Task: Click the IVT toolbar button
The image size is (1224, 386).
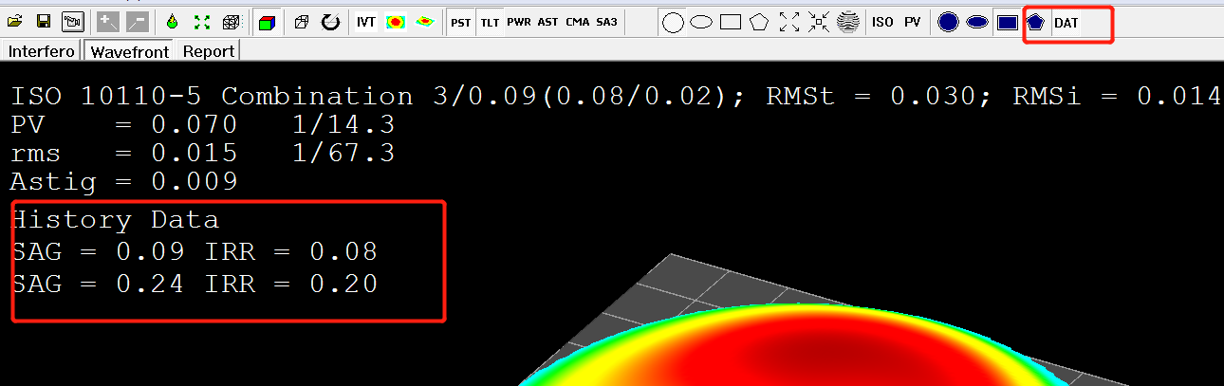Action: [x=365, y=22]
